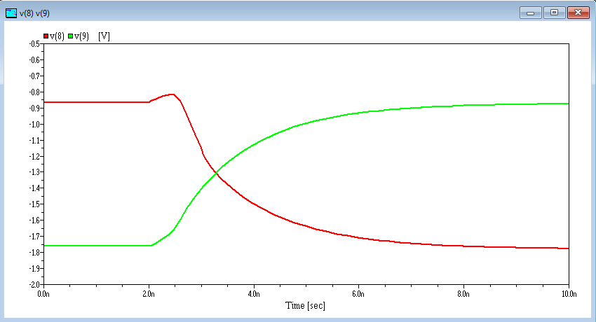Click the -0.7 voltage axis label
The height and width of the screenshot is (322, 596).
(x=34, y=76)
